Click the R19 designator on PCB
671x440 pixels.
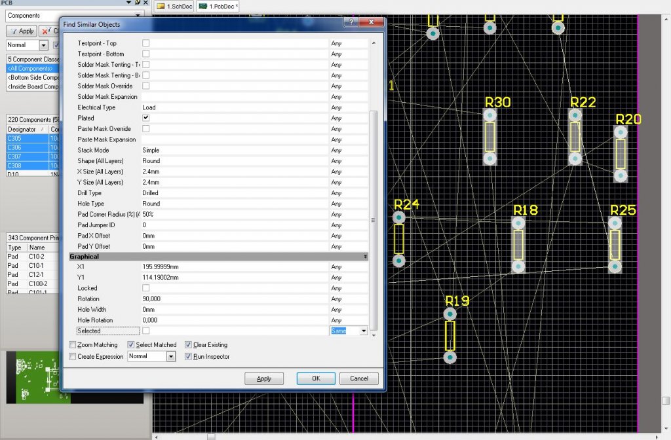tap(457, 301)
